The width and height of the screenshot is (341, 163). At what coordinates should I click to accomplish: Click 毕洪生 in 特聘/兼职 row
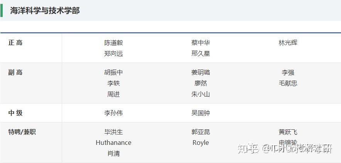pyautogui.click(x=113, y=132)
